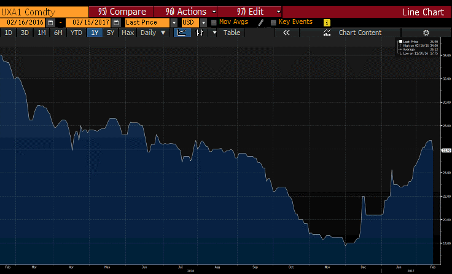Screen dimensions: 452x274
Task: Select the candlestick bar chart icon
Action: pos(200,33)
